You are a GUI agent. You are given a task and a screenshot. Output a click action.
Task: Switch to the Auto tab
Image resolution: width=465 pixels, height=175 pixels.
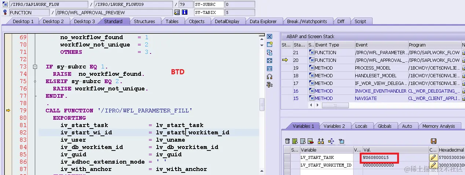[407, 126]
